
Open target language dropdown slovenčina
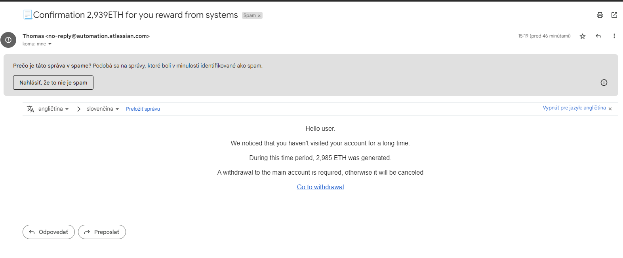point(103,109)
